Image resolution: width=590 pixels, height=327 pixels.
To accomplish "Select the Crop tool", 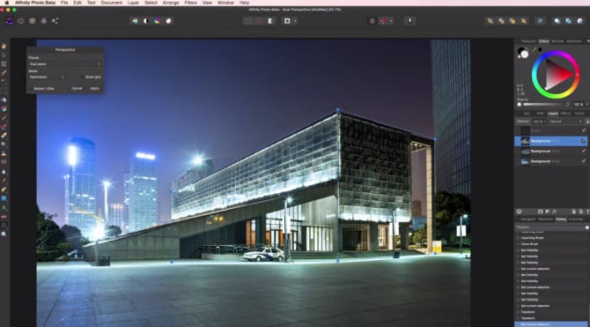I will [x=4, y=64].
